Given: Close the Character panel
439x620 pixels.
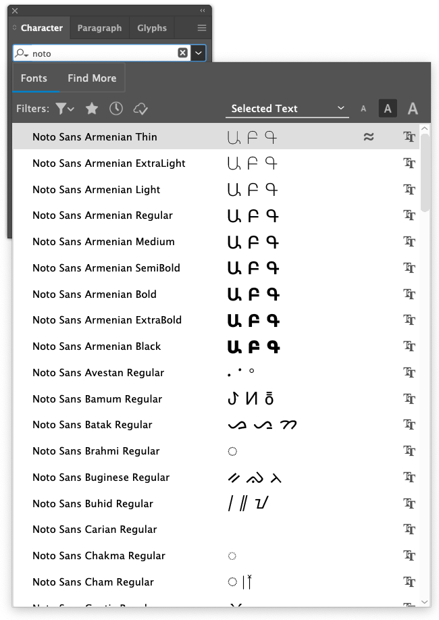Looking at the screenshot, I should (x=15, y=11).
